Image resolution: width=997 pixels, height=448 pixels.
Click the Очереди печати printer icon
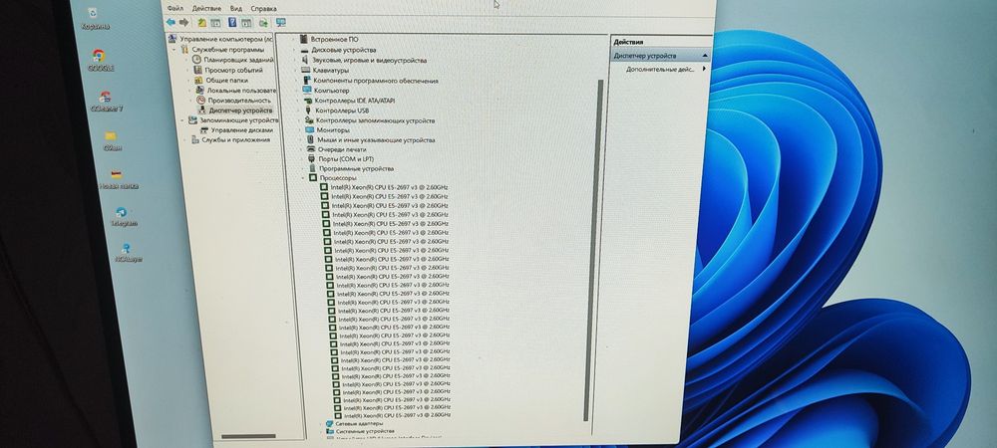tap(311, 149)
